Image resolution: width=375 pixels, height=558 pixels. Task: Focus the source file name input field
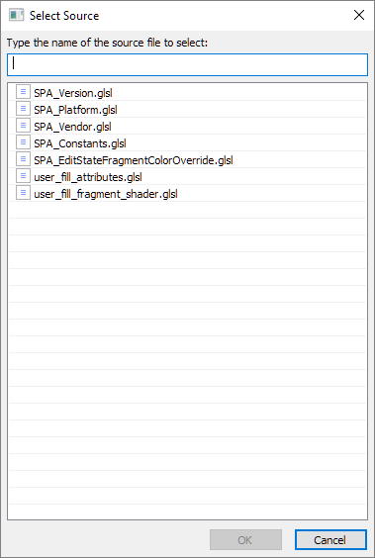click(x=188, y=64)
